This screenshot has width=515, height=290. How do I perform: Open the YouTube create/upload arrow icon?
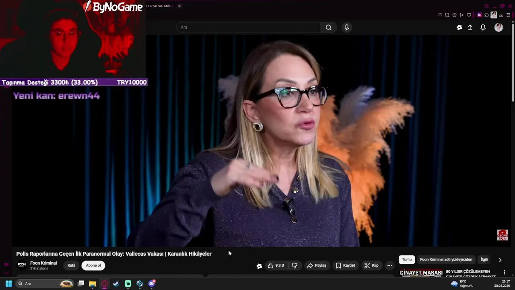(x=470, y=27)
